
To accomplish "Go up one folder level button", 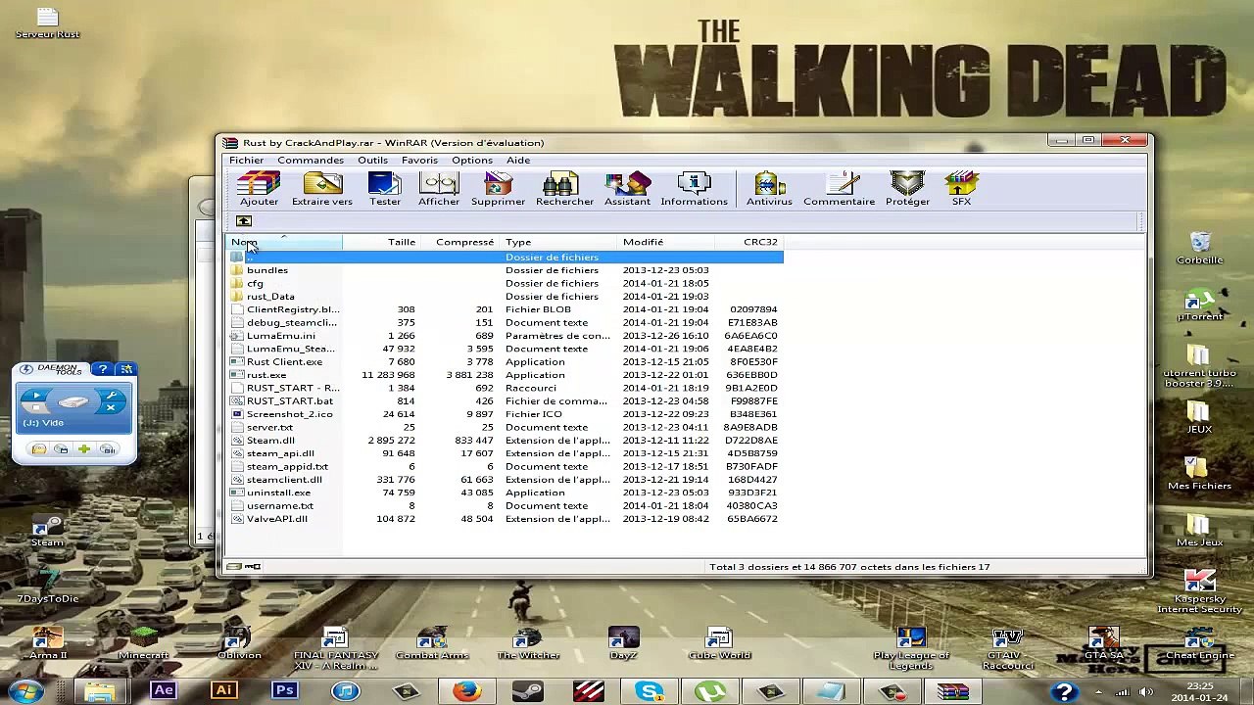I will click(244, 221).
